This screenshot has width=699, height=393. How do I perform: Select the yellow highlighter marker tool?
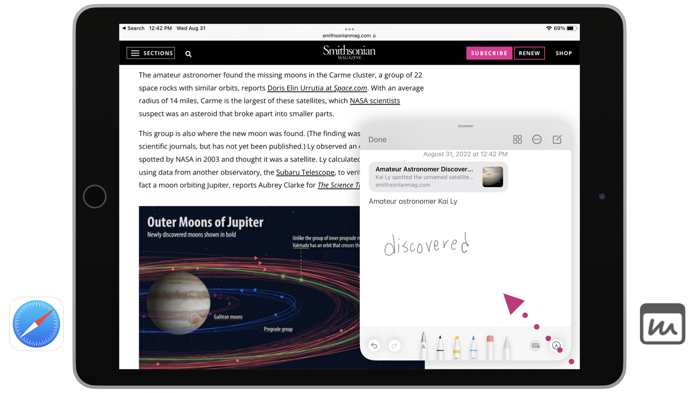[457, 347]
